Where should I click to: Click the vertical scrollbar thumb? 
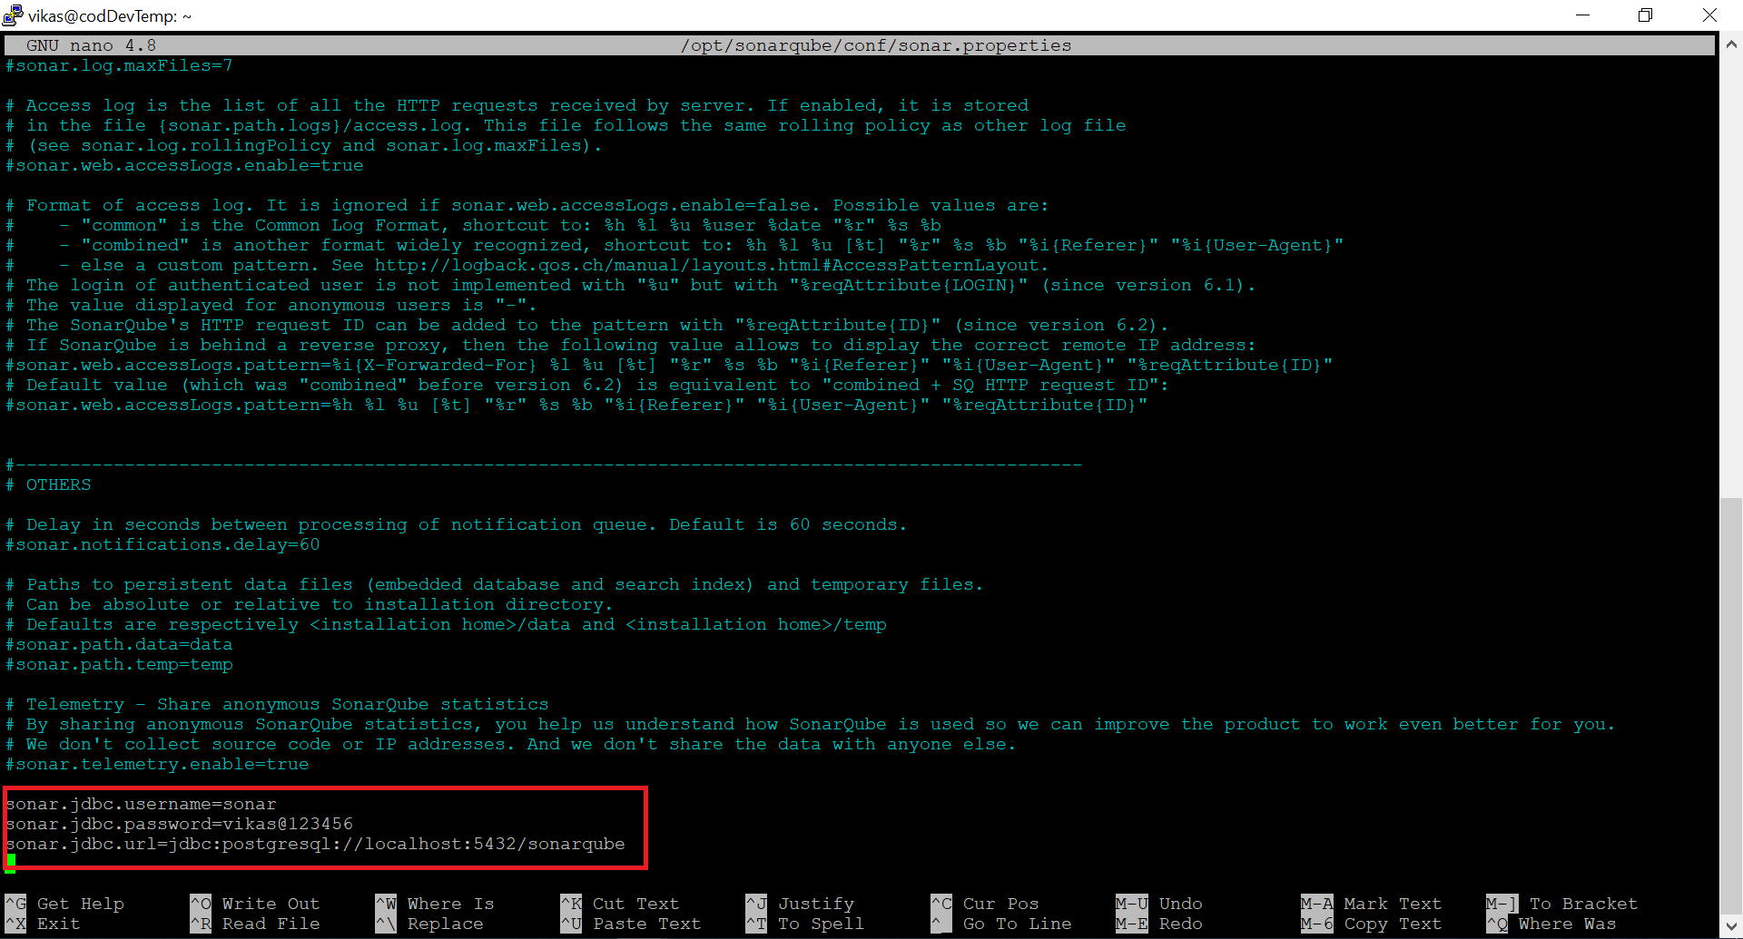pos(1731,708)
